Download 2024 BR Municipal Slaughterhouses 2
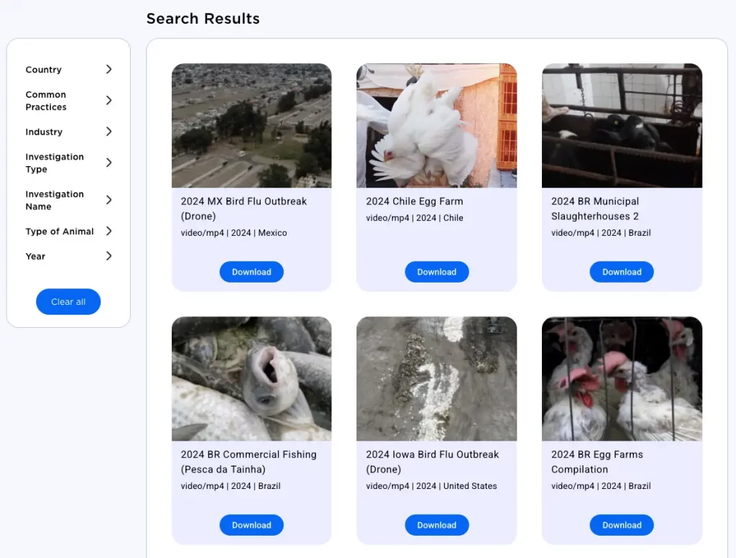 click(x=622, y=272)
